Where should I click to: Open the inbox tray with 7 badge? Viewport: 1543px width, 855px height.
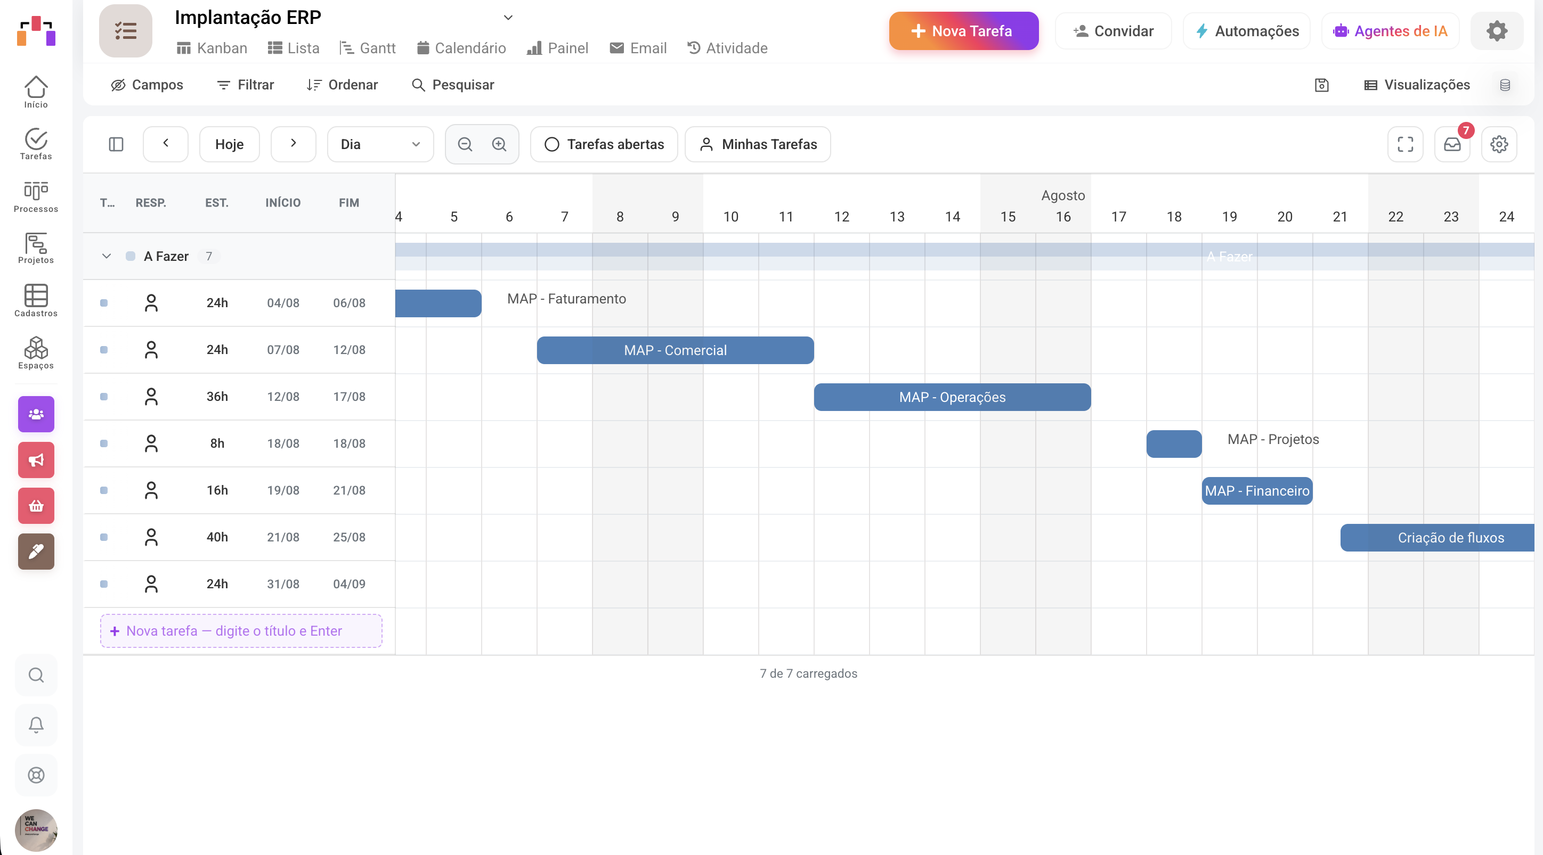click(1452, 144)
